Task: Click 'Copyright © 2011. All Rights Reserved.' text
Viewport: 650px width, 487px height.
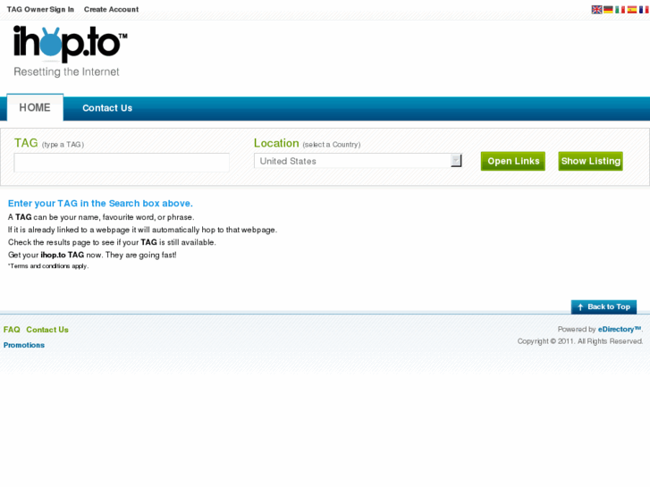Action: tap(580, 341)
